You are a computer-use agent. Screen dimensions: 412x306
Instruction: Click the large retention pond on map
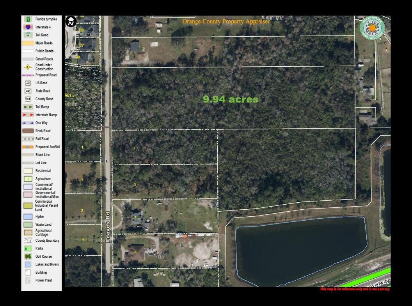click(x=301, y=251)
